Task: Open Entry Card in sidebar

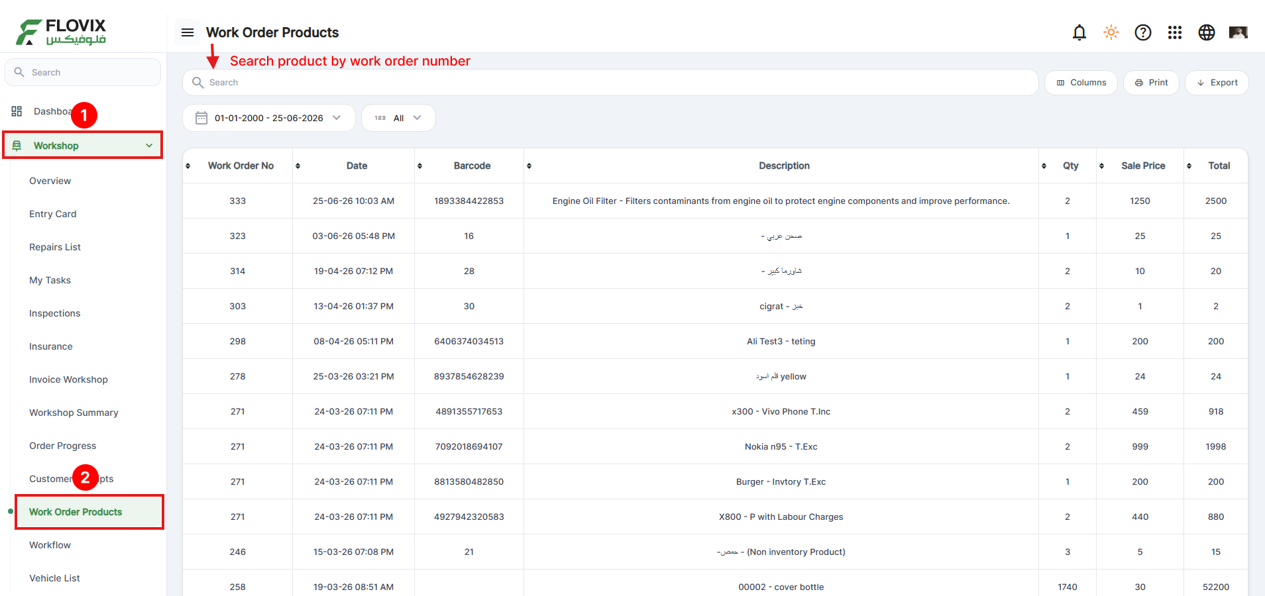Action: tap(53, 214)
